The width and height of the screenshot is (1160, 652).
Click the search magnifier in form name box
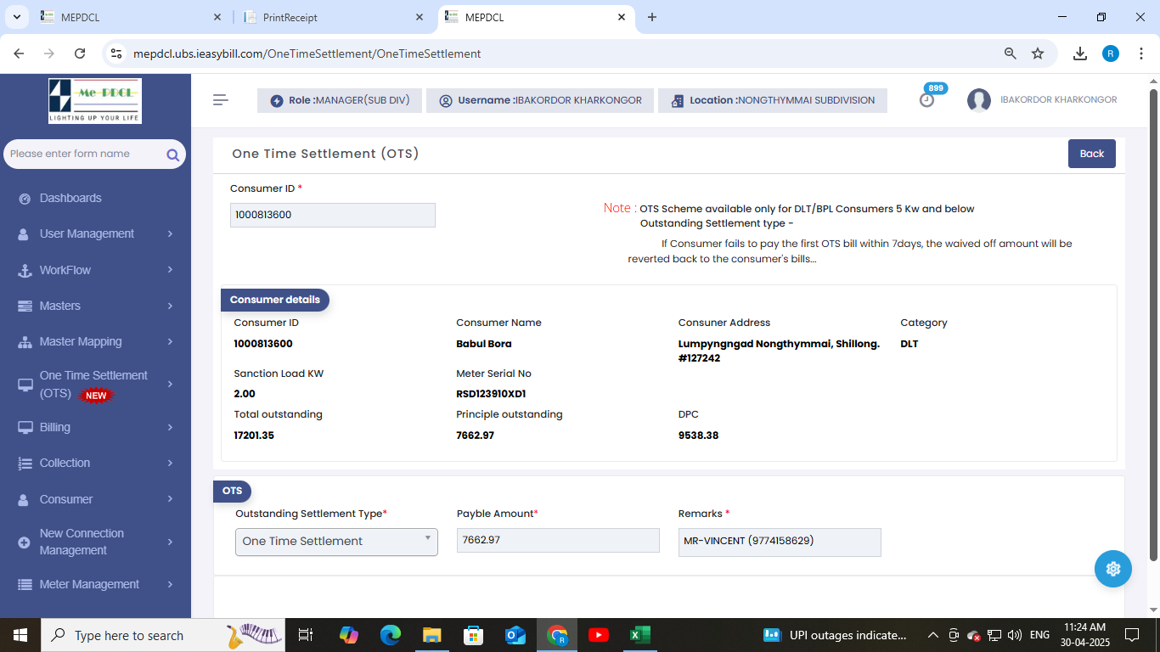[172, 155]
